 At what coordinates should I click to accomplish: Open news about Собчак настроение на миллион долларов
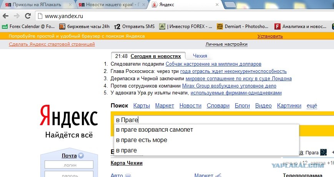(x=213, y=64)
